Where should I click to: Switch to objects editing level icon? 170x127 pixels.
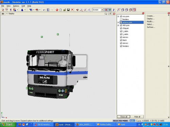[x=15, y=10]
